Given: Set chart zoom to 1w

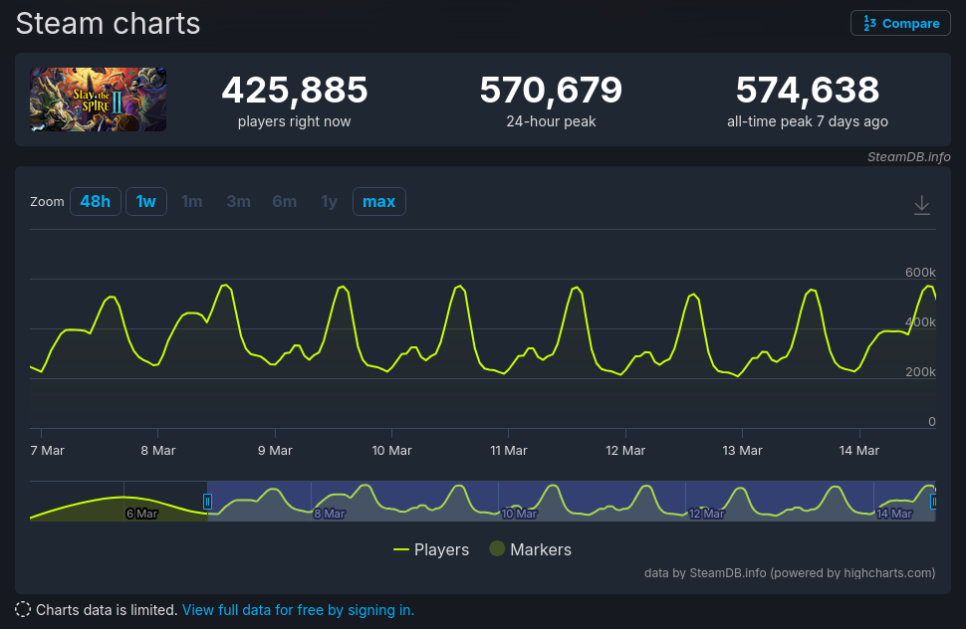Looking at the screenshot, I should (x=146, y=201).
